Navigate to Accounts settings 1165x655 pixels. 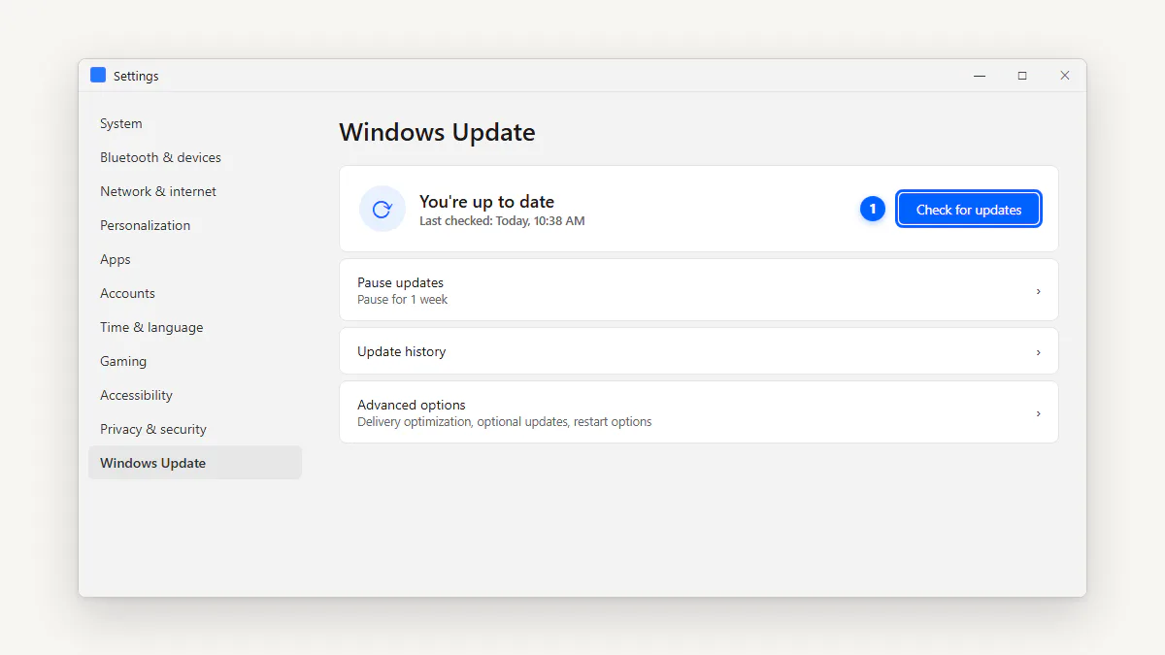(195, 293)
